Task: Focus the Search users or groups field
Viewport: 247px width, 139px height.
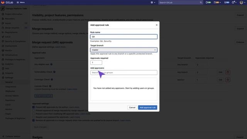Action: pyautogui.click(x=123, y=73)
